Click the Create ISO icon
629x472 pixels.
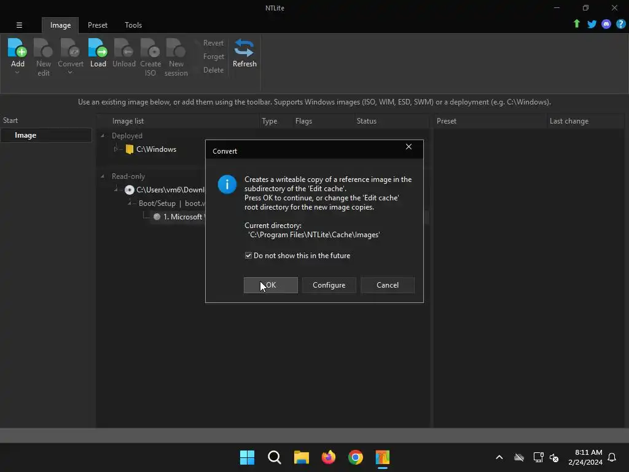click(x=150, y=48)
